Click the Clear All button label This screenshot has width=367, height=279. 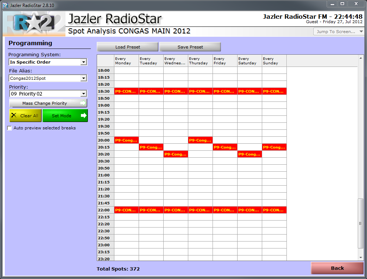click(x=29, y=116)
